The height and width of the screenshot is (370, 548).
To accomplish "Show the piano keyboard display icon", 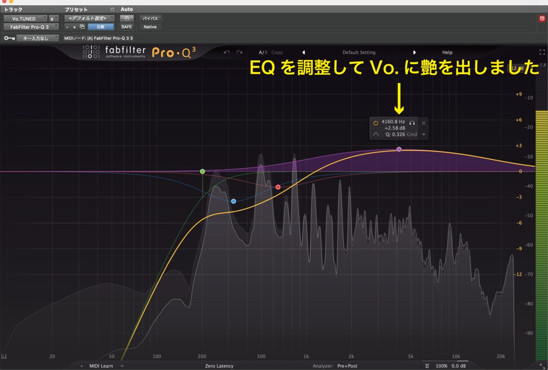I will click(4, 357).
